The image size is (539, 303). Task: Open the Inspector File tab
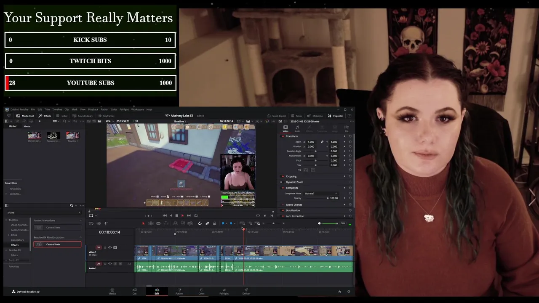tap(347, 128)
